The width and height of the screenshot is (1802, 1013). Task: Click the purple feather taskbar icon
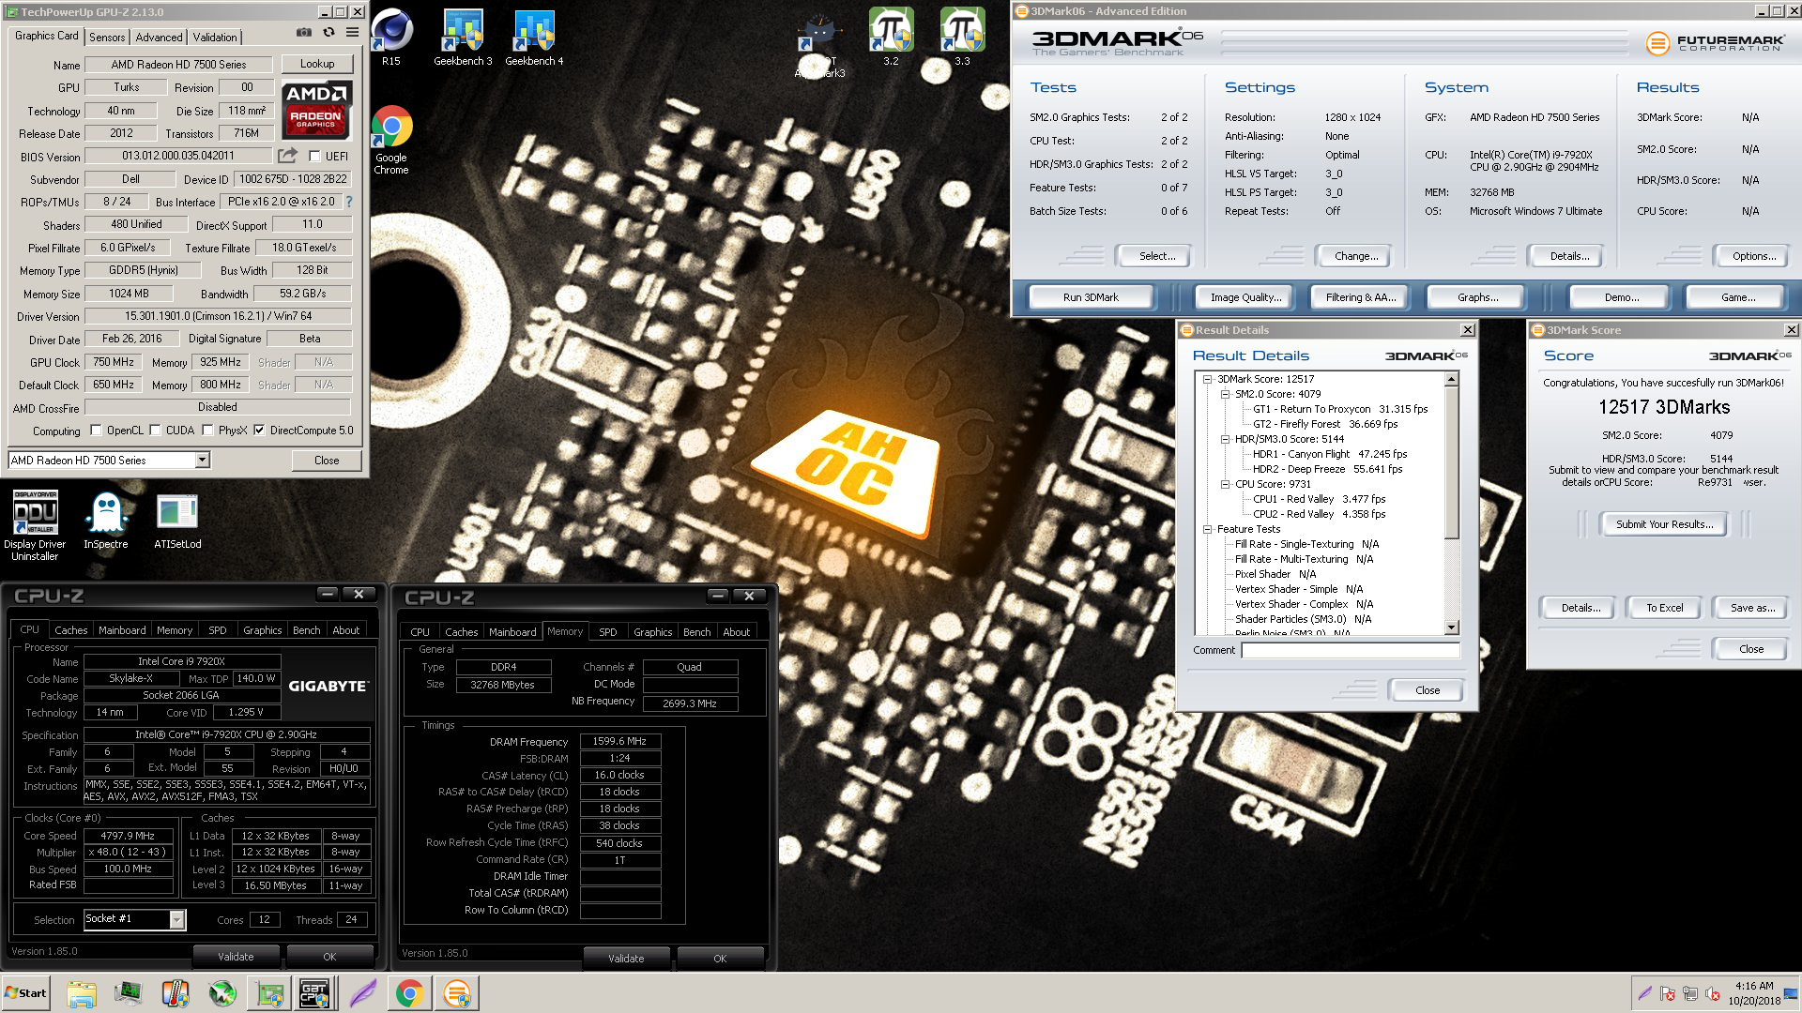click(x=362, y=993)
